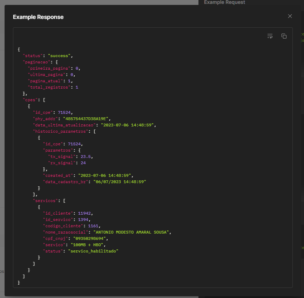
Task: Click the value "100MB + HBO"
Action: click(87, 245)
